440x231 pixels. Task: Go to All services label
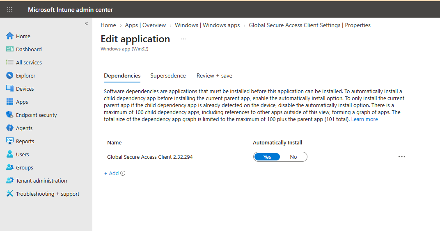tap(29, 63)
